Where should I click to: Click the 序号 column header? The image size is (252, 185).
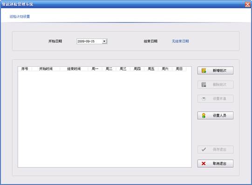tap(25, 69)
